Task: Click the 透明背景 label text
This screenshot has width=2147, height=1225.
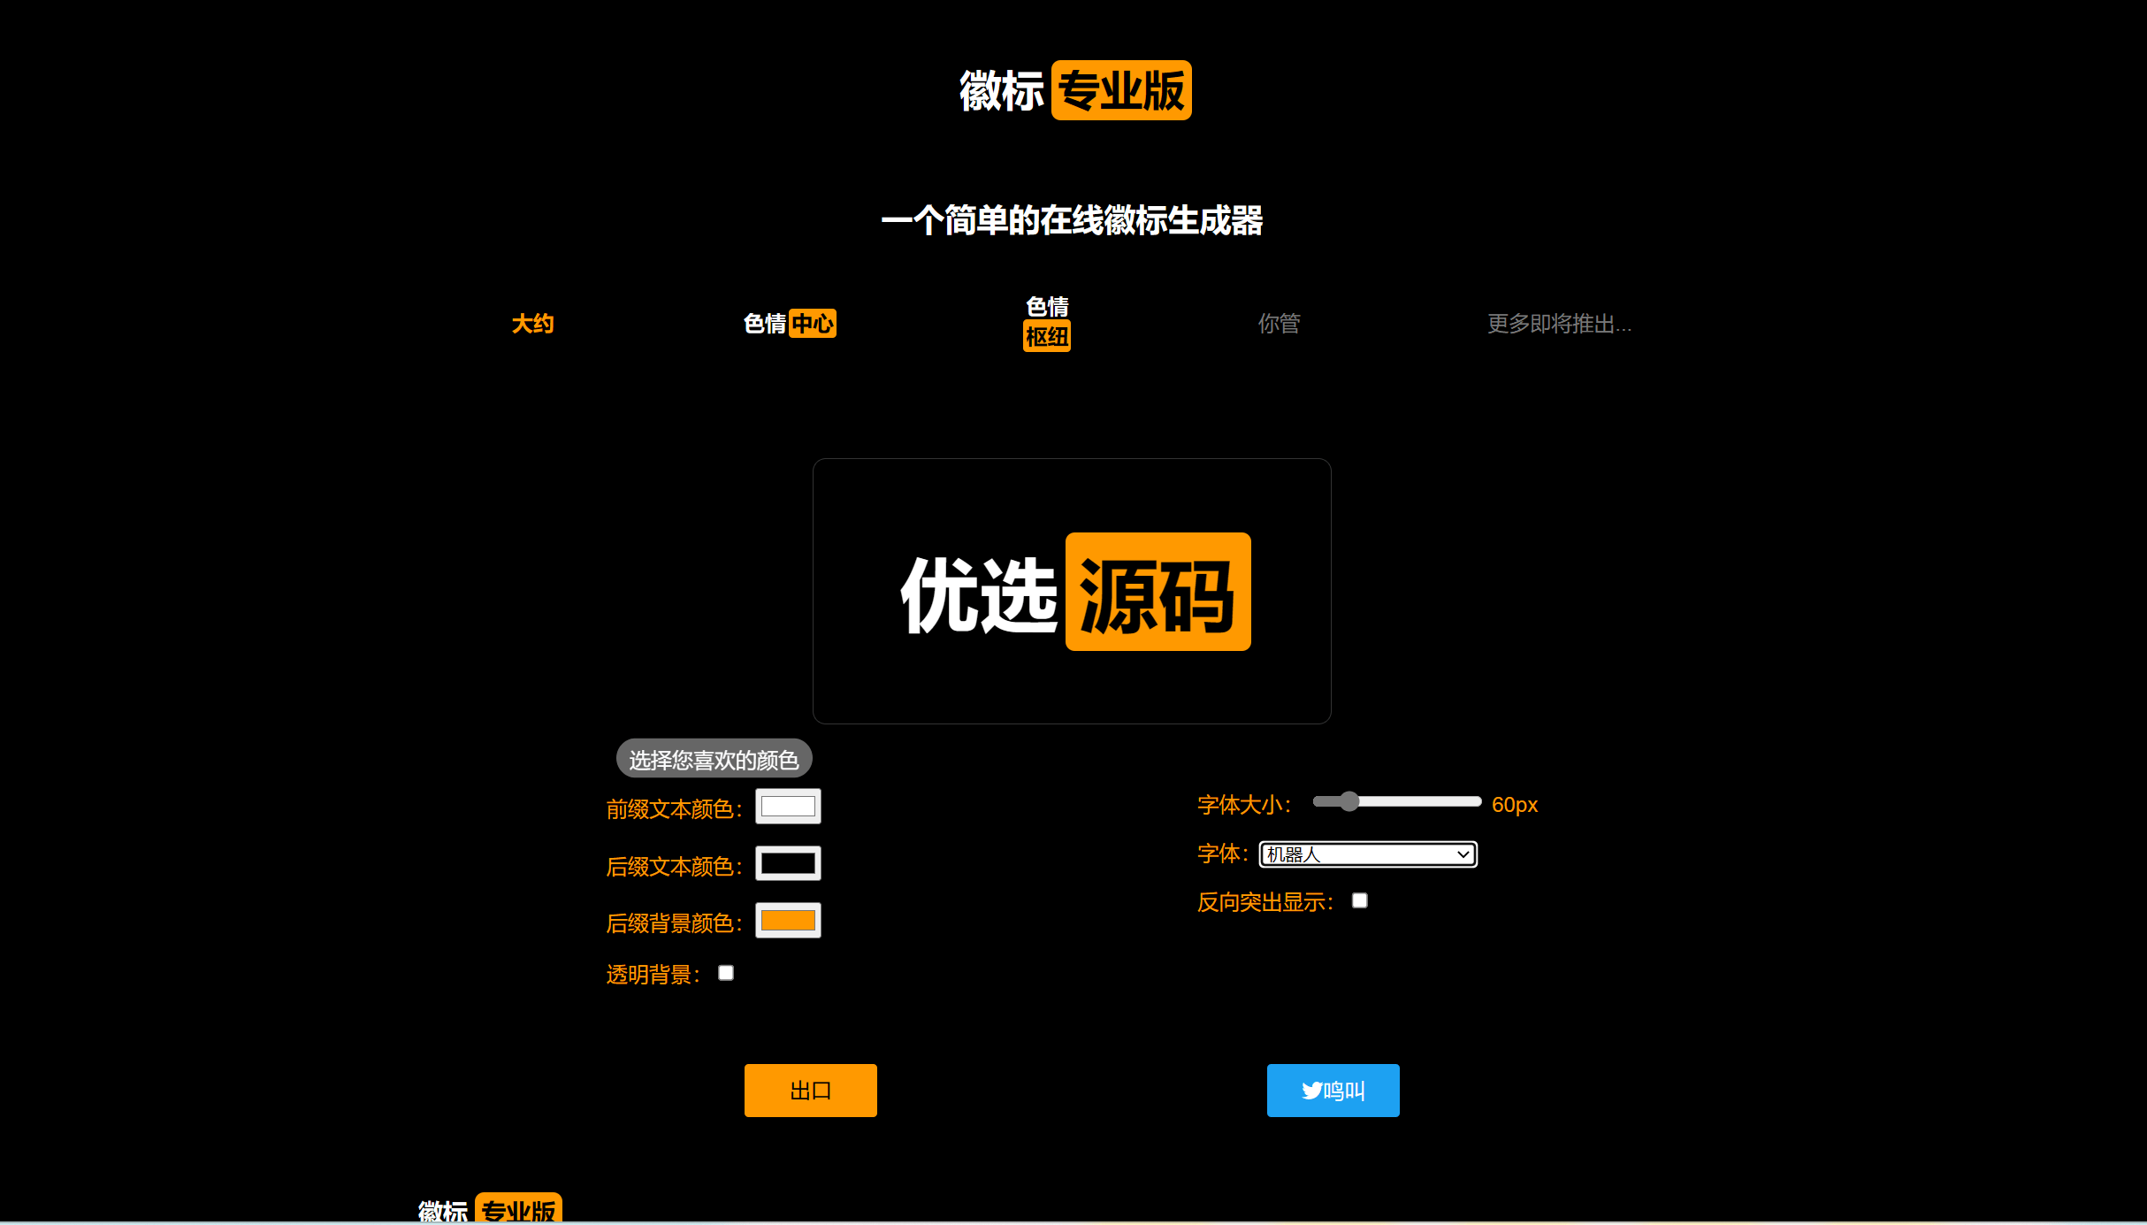Action: click(x=653, y=975)
